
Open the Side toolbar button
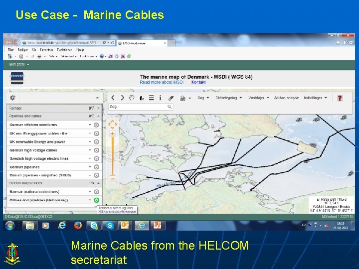(53, 56)
